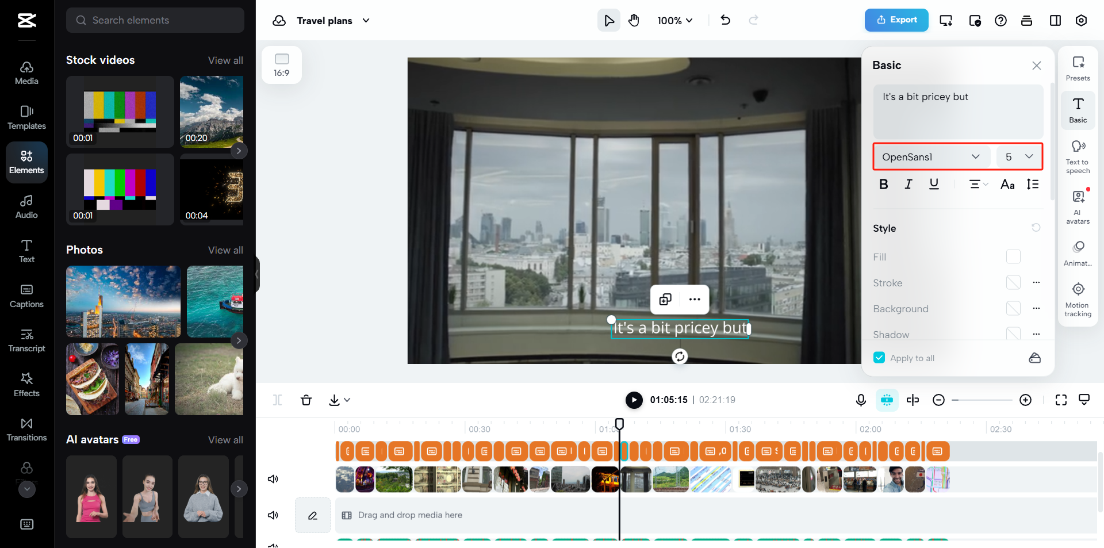
Task: View all AI avatars
Action: [x=225, y=440]
